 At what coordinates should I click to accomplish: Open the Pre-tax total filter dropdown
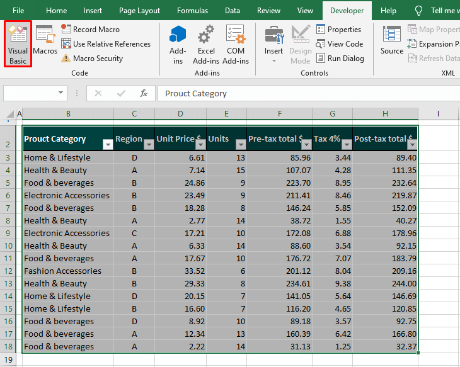307,145
